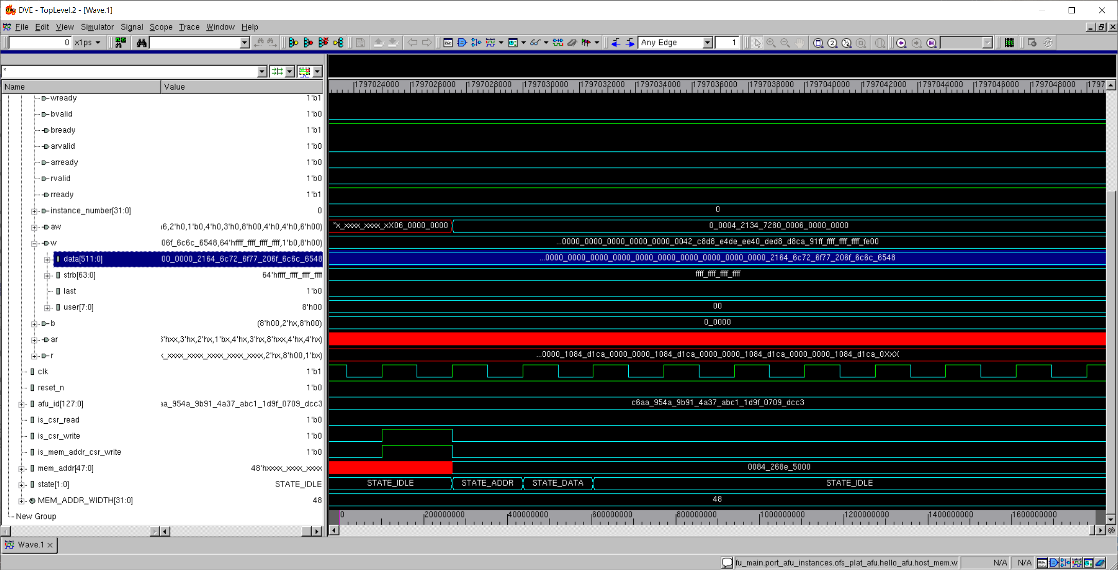Expand the mem_addr[47:0] signal
Screen dimensions: 1118x570
[x=22, y=469]
